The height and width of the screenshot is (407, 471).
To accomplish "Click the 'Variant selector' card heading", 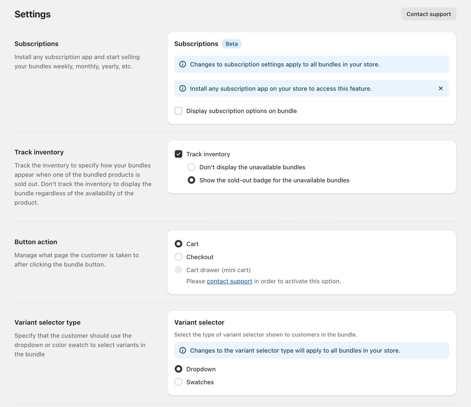I will point(199,322).
